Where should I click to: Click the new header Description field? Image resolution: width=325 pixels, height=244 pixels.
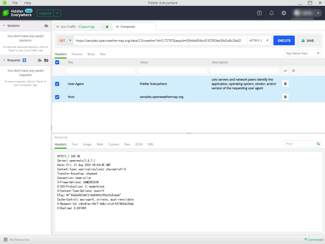coord(244,71)
